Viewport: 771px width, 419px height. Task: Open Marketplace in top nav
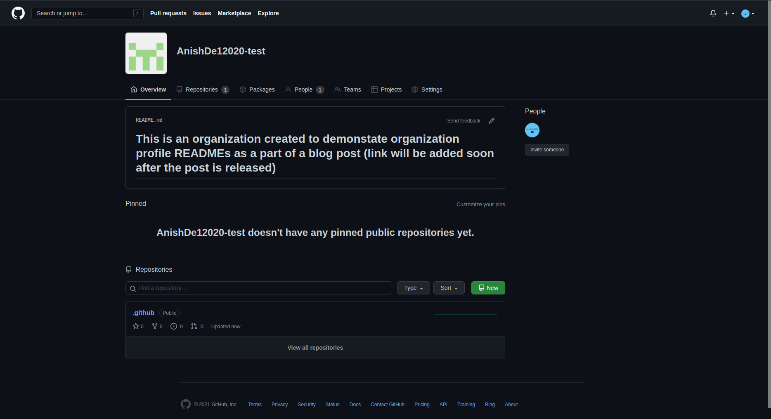(x=234, y=13)
